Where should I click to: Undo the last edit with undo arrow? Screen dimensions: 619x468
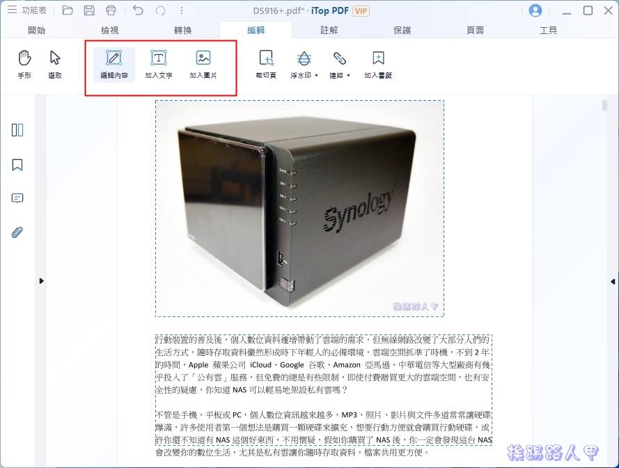138,10
